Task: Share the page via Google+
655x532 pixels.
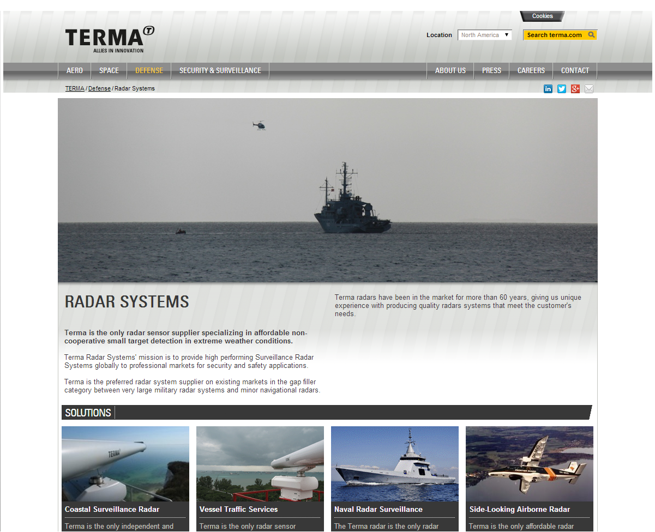Action: tap(575, 88)
